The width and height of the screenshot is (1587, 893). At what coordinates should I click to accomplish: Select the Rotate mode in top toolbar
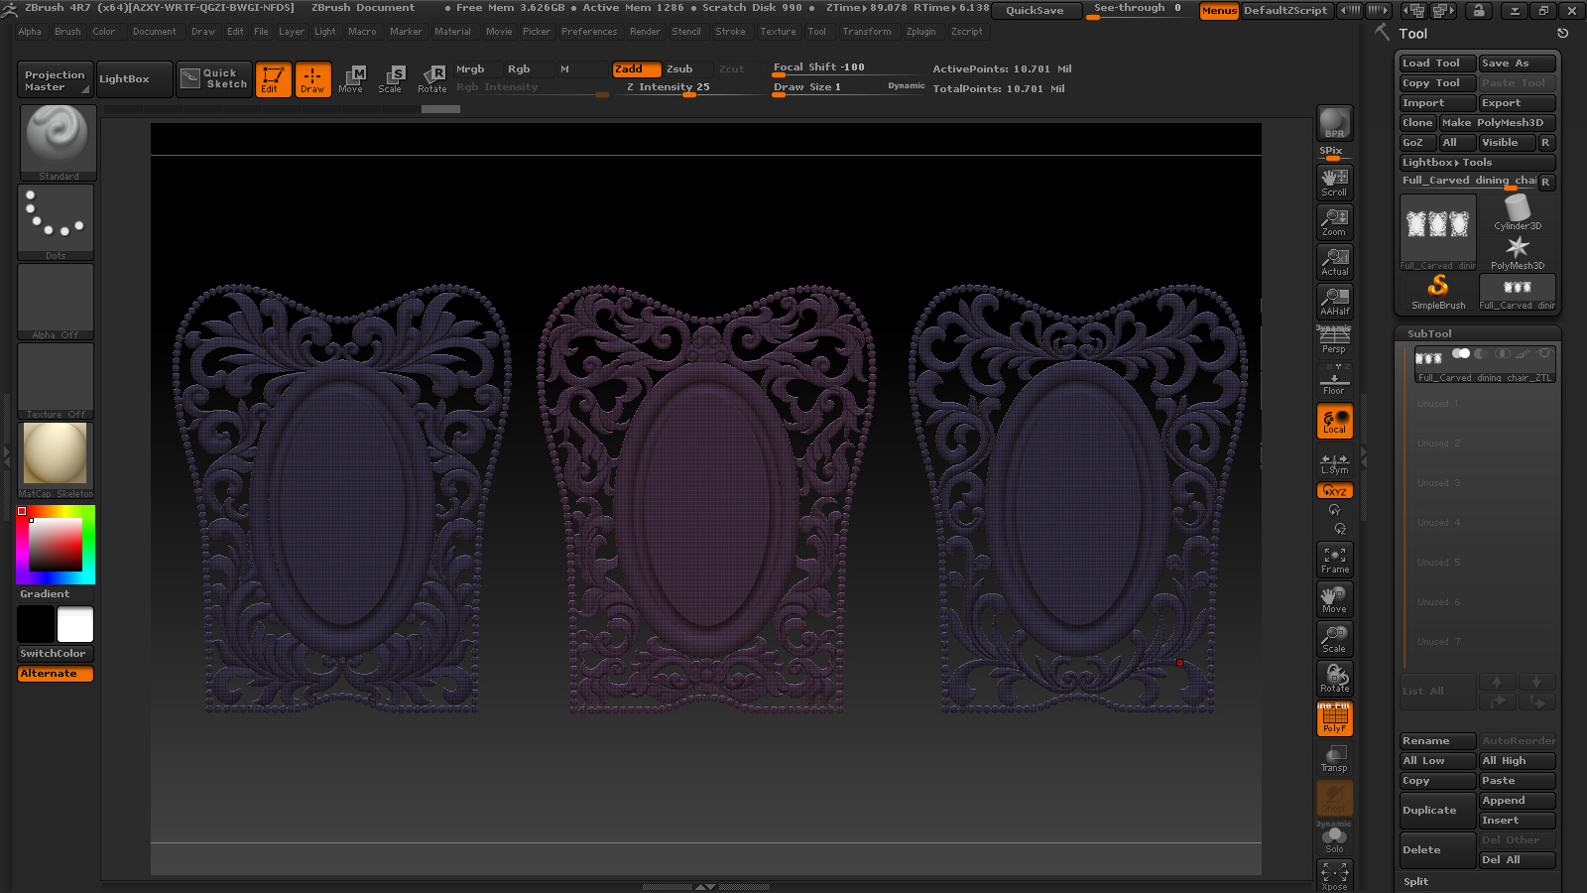[432, 78]
